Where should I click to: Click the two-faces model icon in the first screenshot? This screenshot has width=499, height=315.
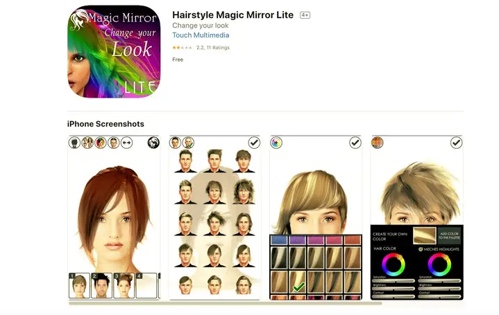tap(87, 143)
